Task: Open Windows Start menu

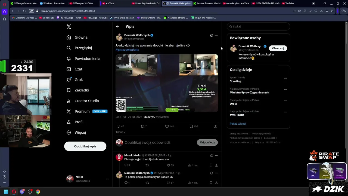Action: [x=6, y=192]
